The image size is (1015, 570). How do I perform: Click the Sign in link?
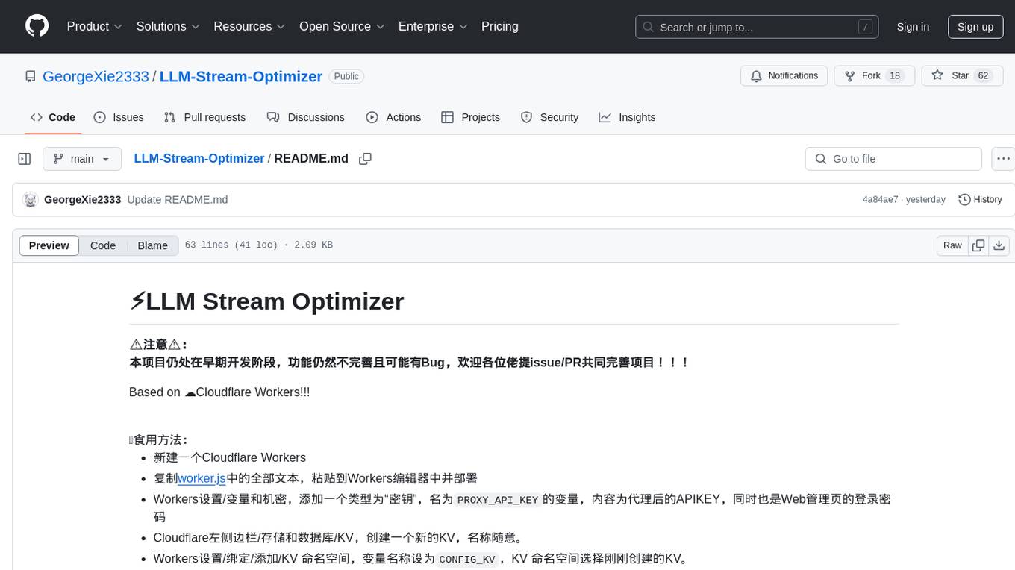tap(913, 27)
